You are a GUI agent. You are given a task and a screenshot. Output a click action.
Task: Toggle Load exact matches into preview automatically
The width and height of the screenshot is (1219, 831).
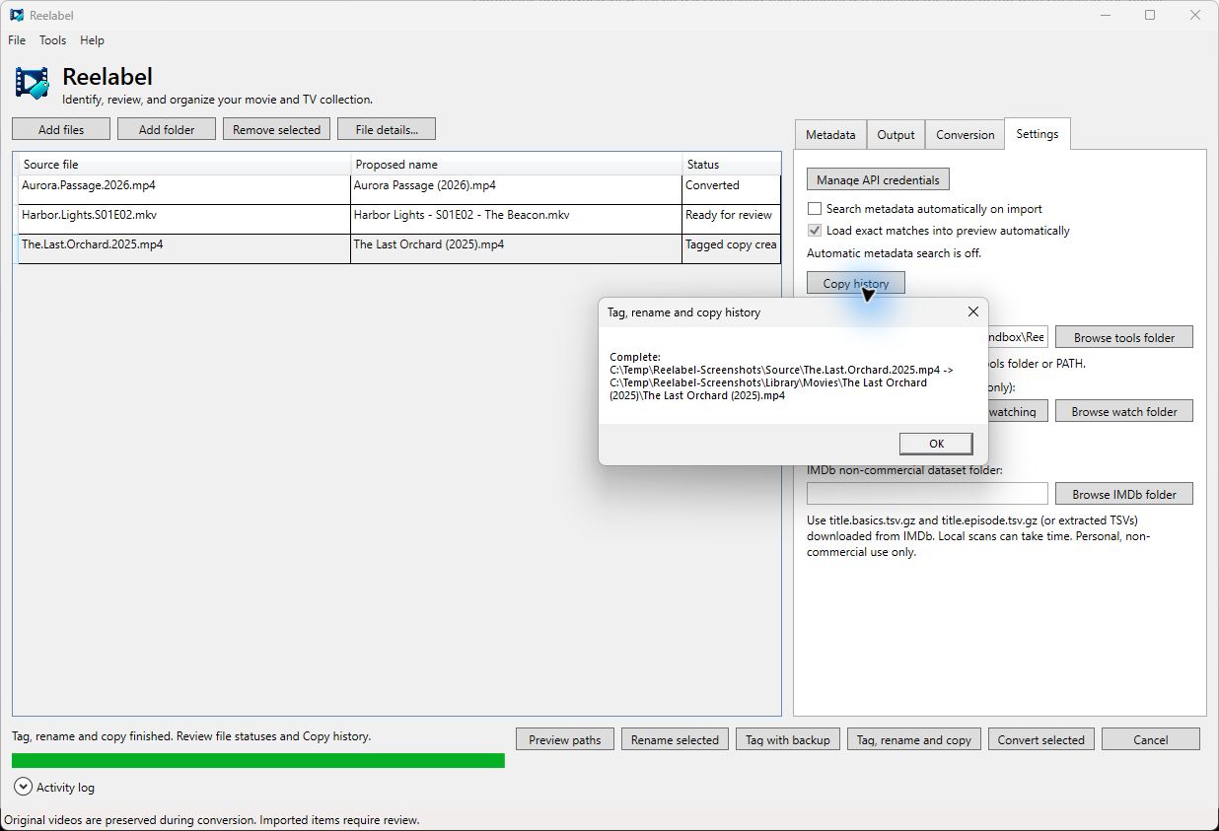(815, 231)
